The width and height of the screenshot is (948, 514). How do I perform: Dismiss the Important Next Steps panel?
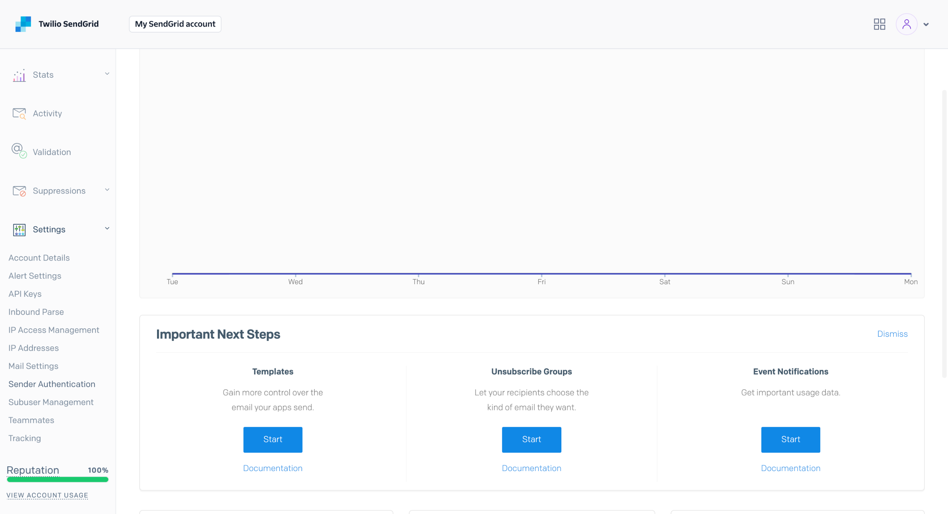(x=892, y=334)
